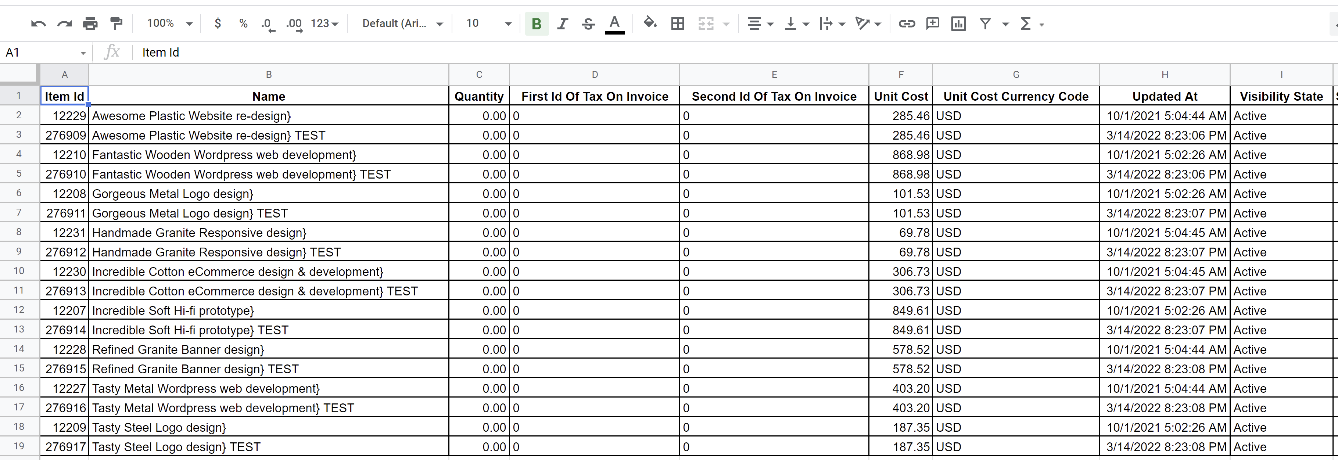Image resolution: width=1338 pixels, height=460 pixels.
Task: Click the Redo arrow icon
Action: pyautogui.click(x=64, y=24)
